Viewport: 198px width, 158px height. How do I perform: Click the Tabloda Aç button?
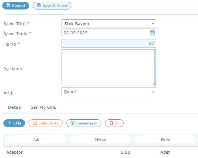coord(46,123)
